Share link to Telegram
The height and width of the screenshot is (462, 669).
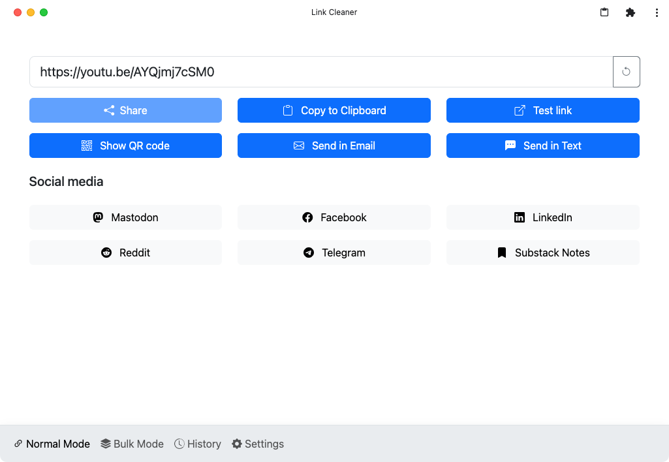click(x=334, y=253)
